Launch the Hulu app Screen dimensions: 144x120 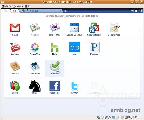54,47
